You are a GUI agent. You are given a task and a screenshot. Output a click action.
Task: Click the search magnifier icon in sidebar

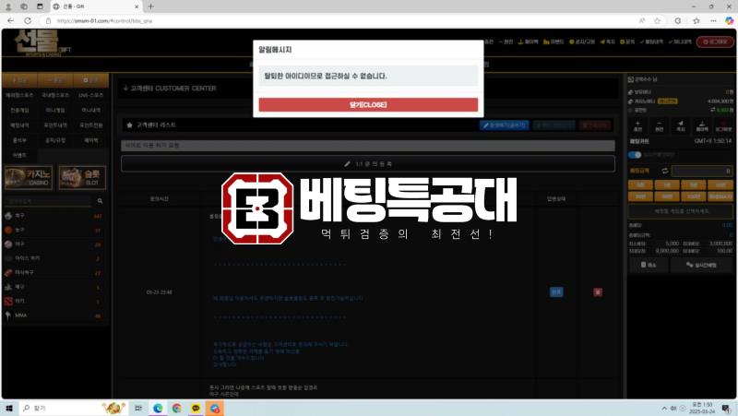[x=100, y=201]
